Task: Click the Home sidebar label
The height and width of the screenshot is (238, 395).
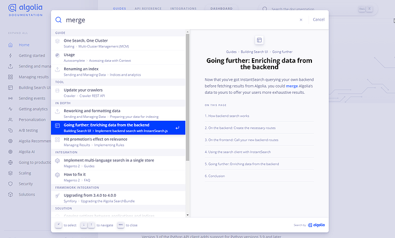Action: [24, 45]
